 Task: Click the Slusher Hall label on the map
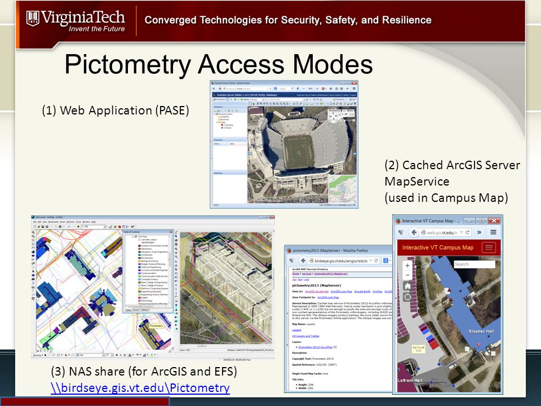tap(481, 331)
